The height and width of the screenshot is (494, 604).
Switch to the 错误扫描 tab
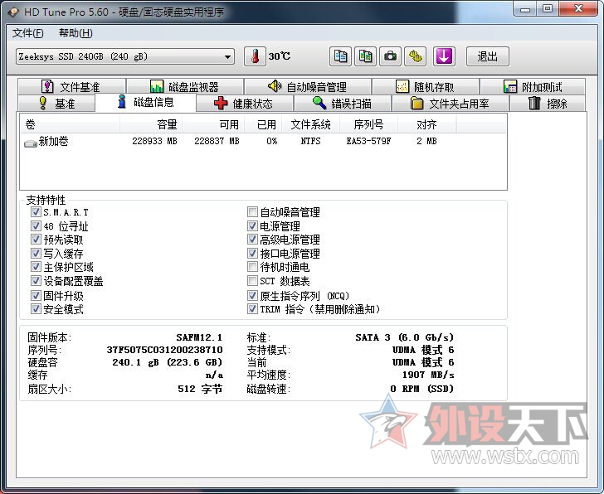coord(343,103)
